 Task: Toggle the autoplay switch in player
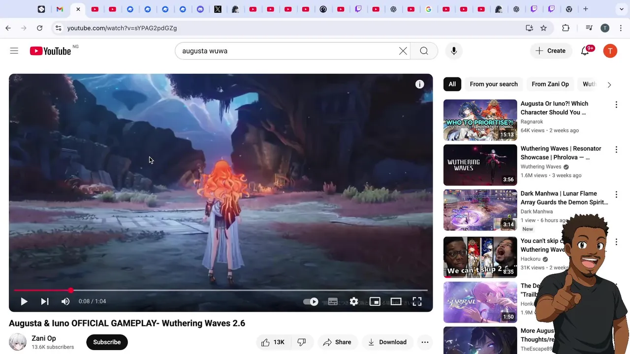[311, 302]
